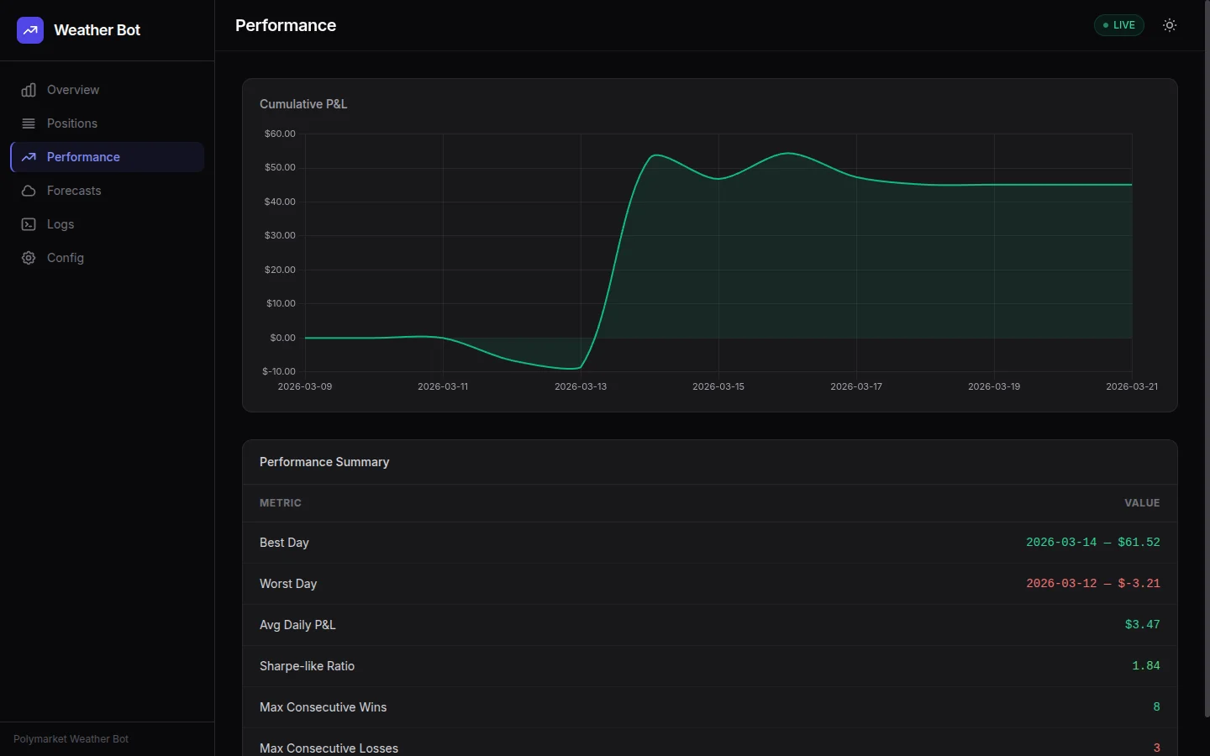Open the Overview page
1210x756 pixels.
click(x=73, y=90)
